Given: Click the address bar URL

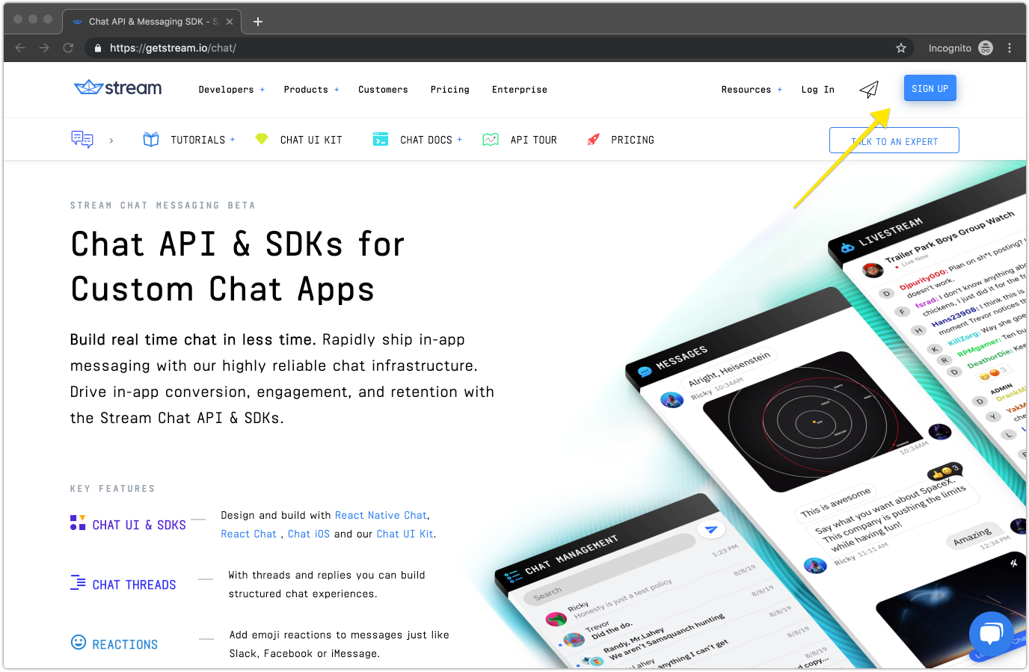Looking at the screenshot, I should point(173,48).
